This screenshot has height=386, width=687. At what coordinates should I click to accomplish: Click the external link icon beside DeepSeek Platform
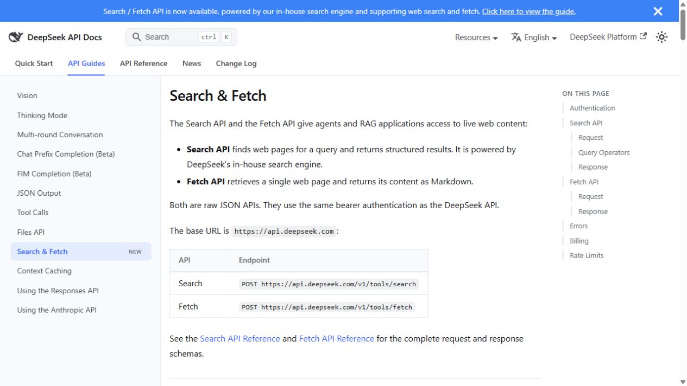644,36
